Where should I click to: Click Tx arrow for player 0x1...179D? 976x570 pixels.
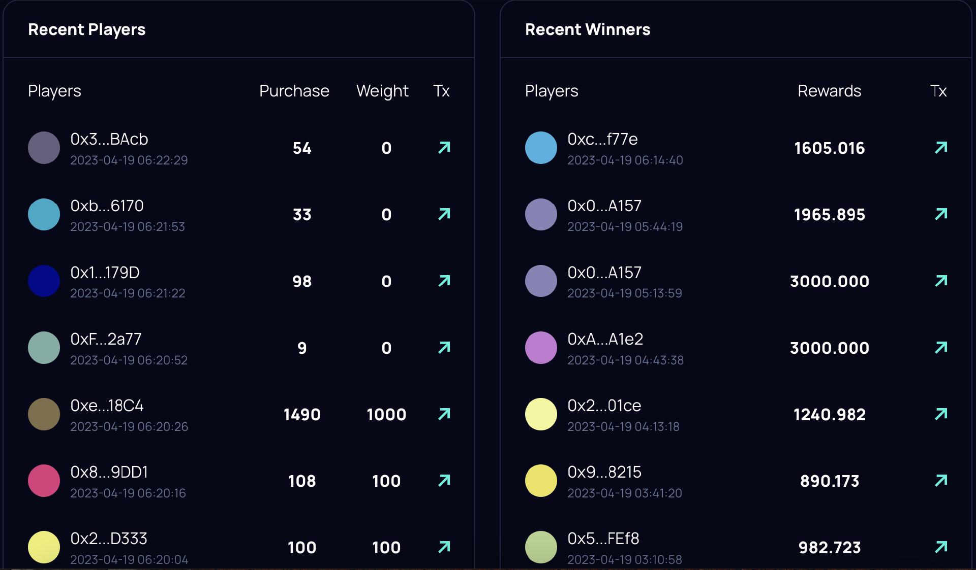(x=444, y=281)
